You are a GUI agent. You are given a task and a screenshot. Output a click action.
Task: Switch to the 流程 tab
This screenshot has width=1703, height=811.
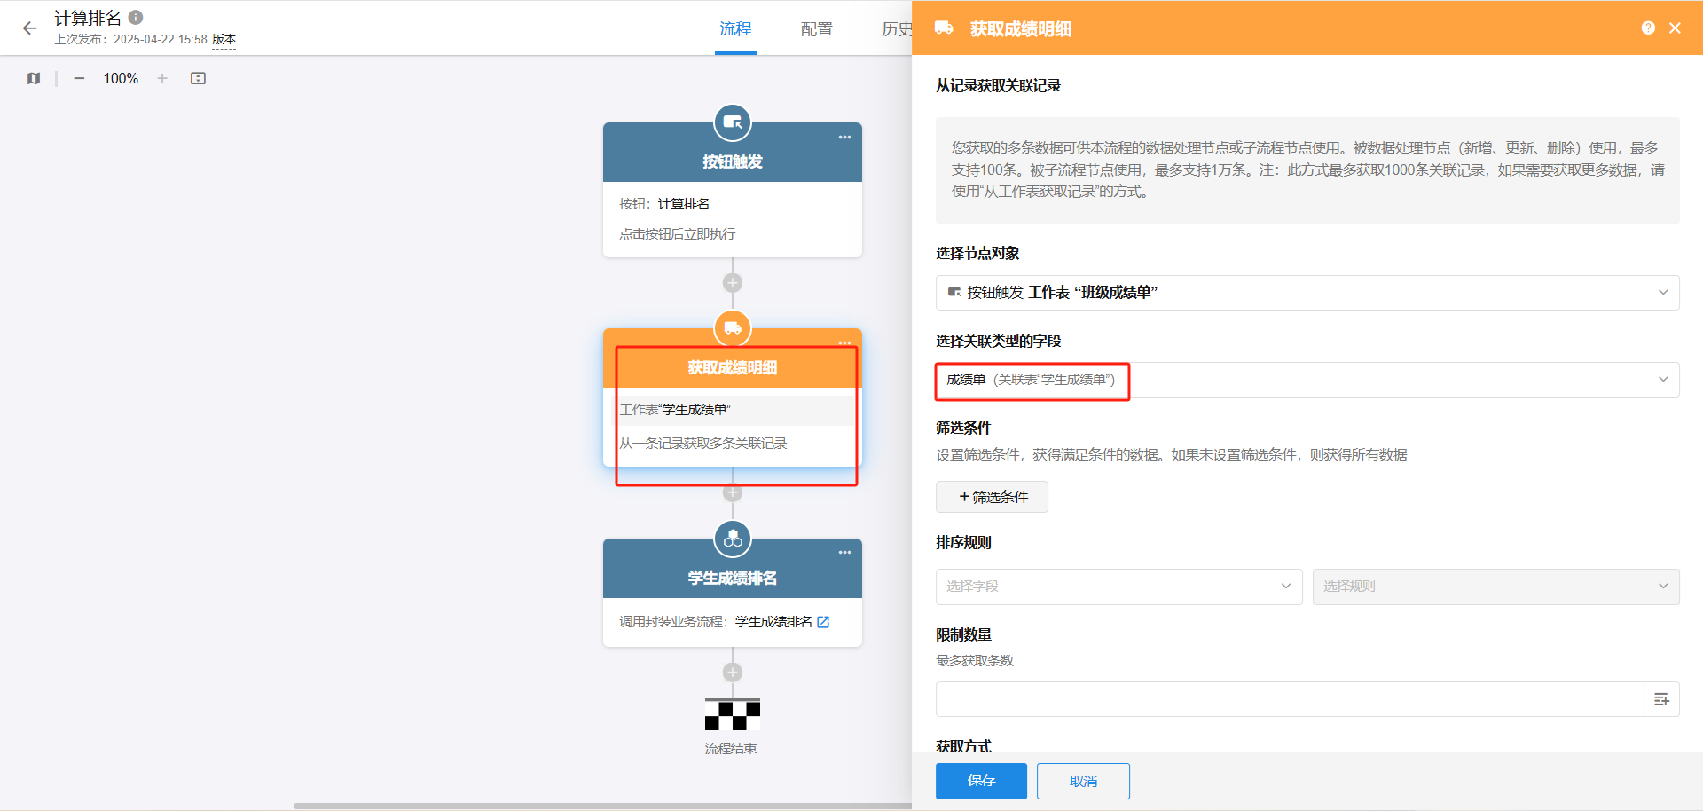pos(735,29)
